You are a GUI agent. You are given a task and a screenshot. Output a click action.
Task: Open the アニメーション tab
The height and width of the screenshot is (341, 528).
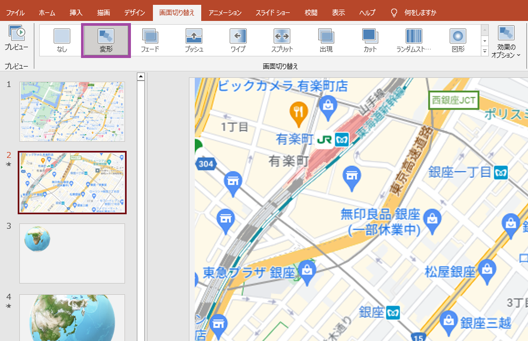point(225,13)
